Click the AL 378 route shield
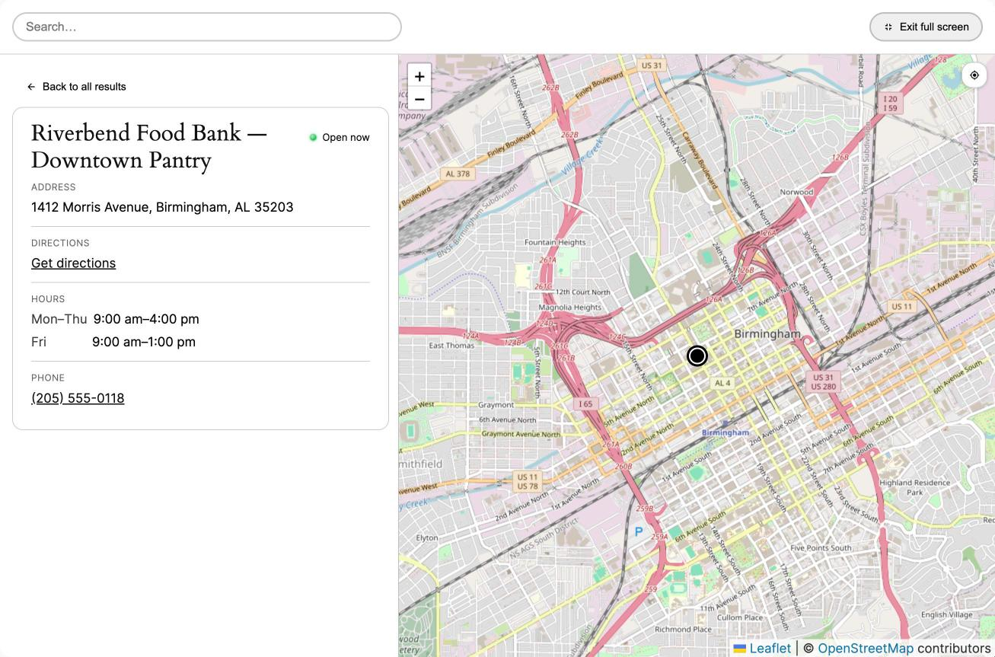The width and height of the screenshot is (995, 657). (x=458, y=174)
